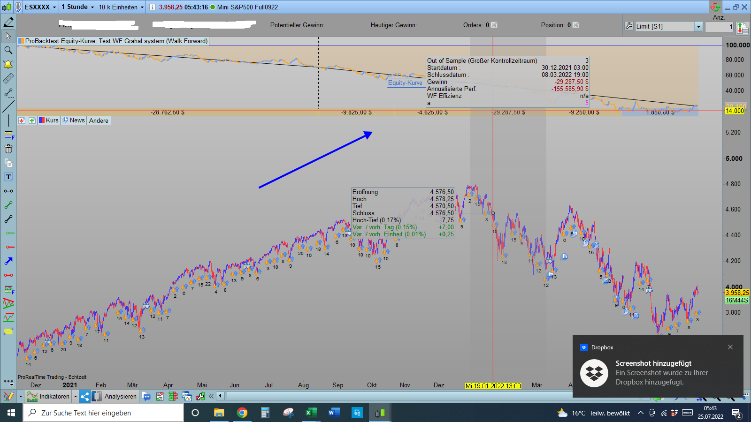Screen dimensions: 751x422
Task: Click the buy/sell order ticket icon
Action: 743,28
